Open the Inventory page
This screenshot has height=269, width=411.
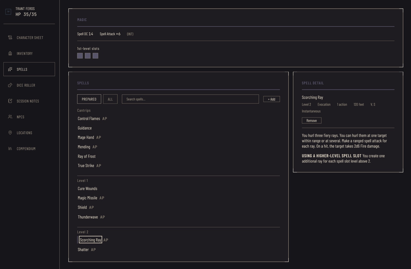pyautogui.click(x=29, y=53)
